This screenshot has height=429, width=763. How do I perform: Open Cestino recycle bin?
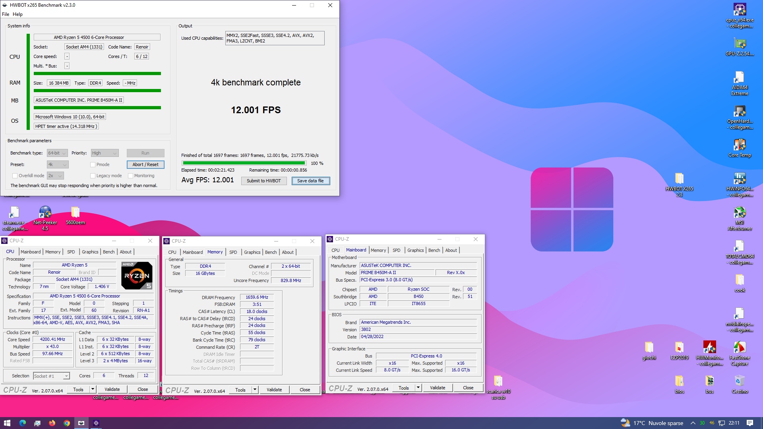pos(740,385)
